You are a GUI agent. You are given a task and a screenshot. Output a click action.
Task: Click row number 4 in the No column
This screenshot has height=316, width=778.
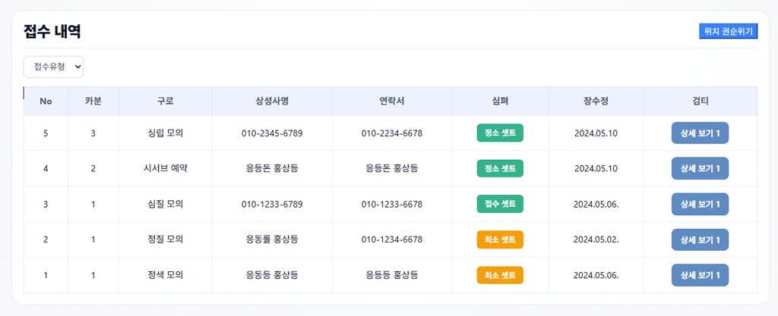coord(46,168)
